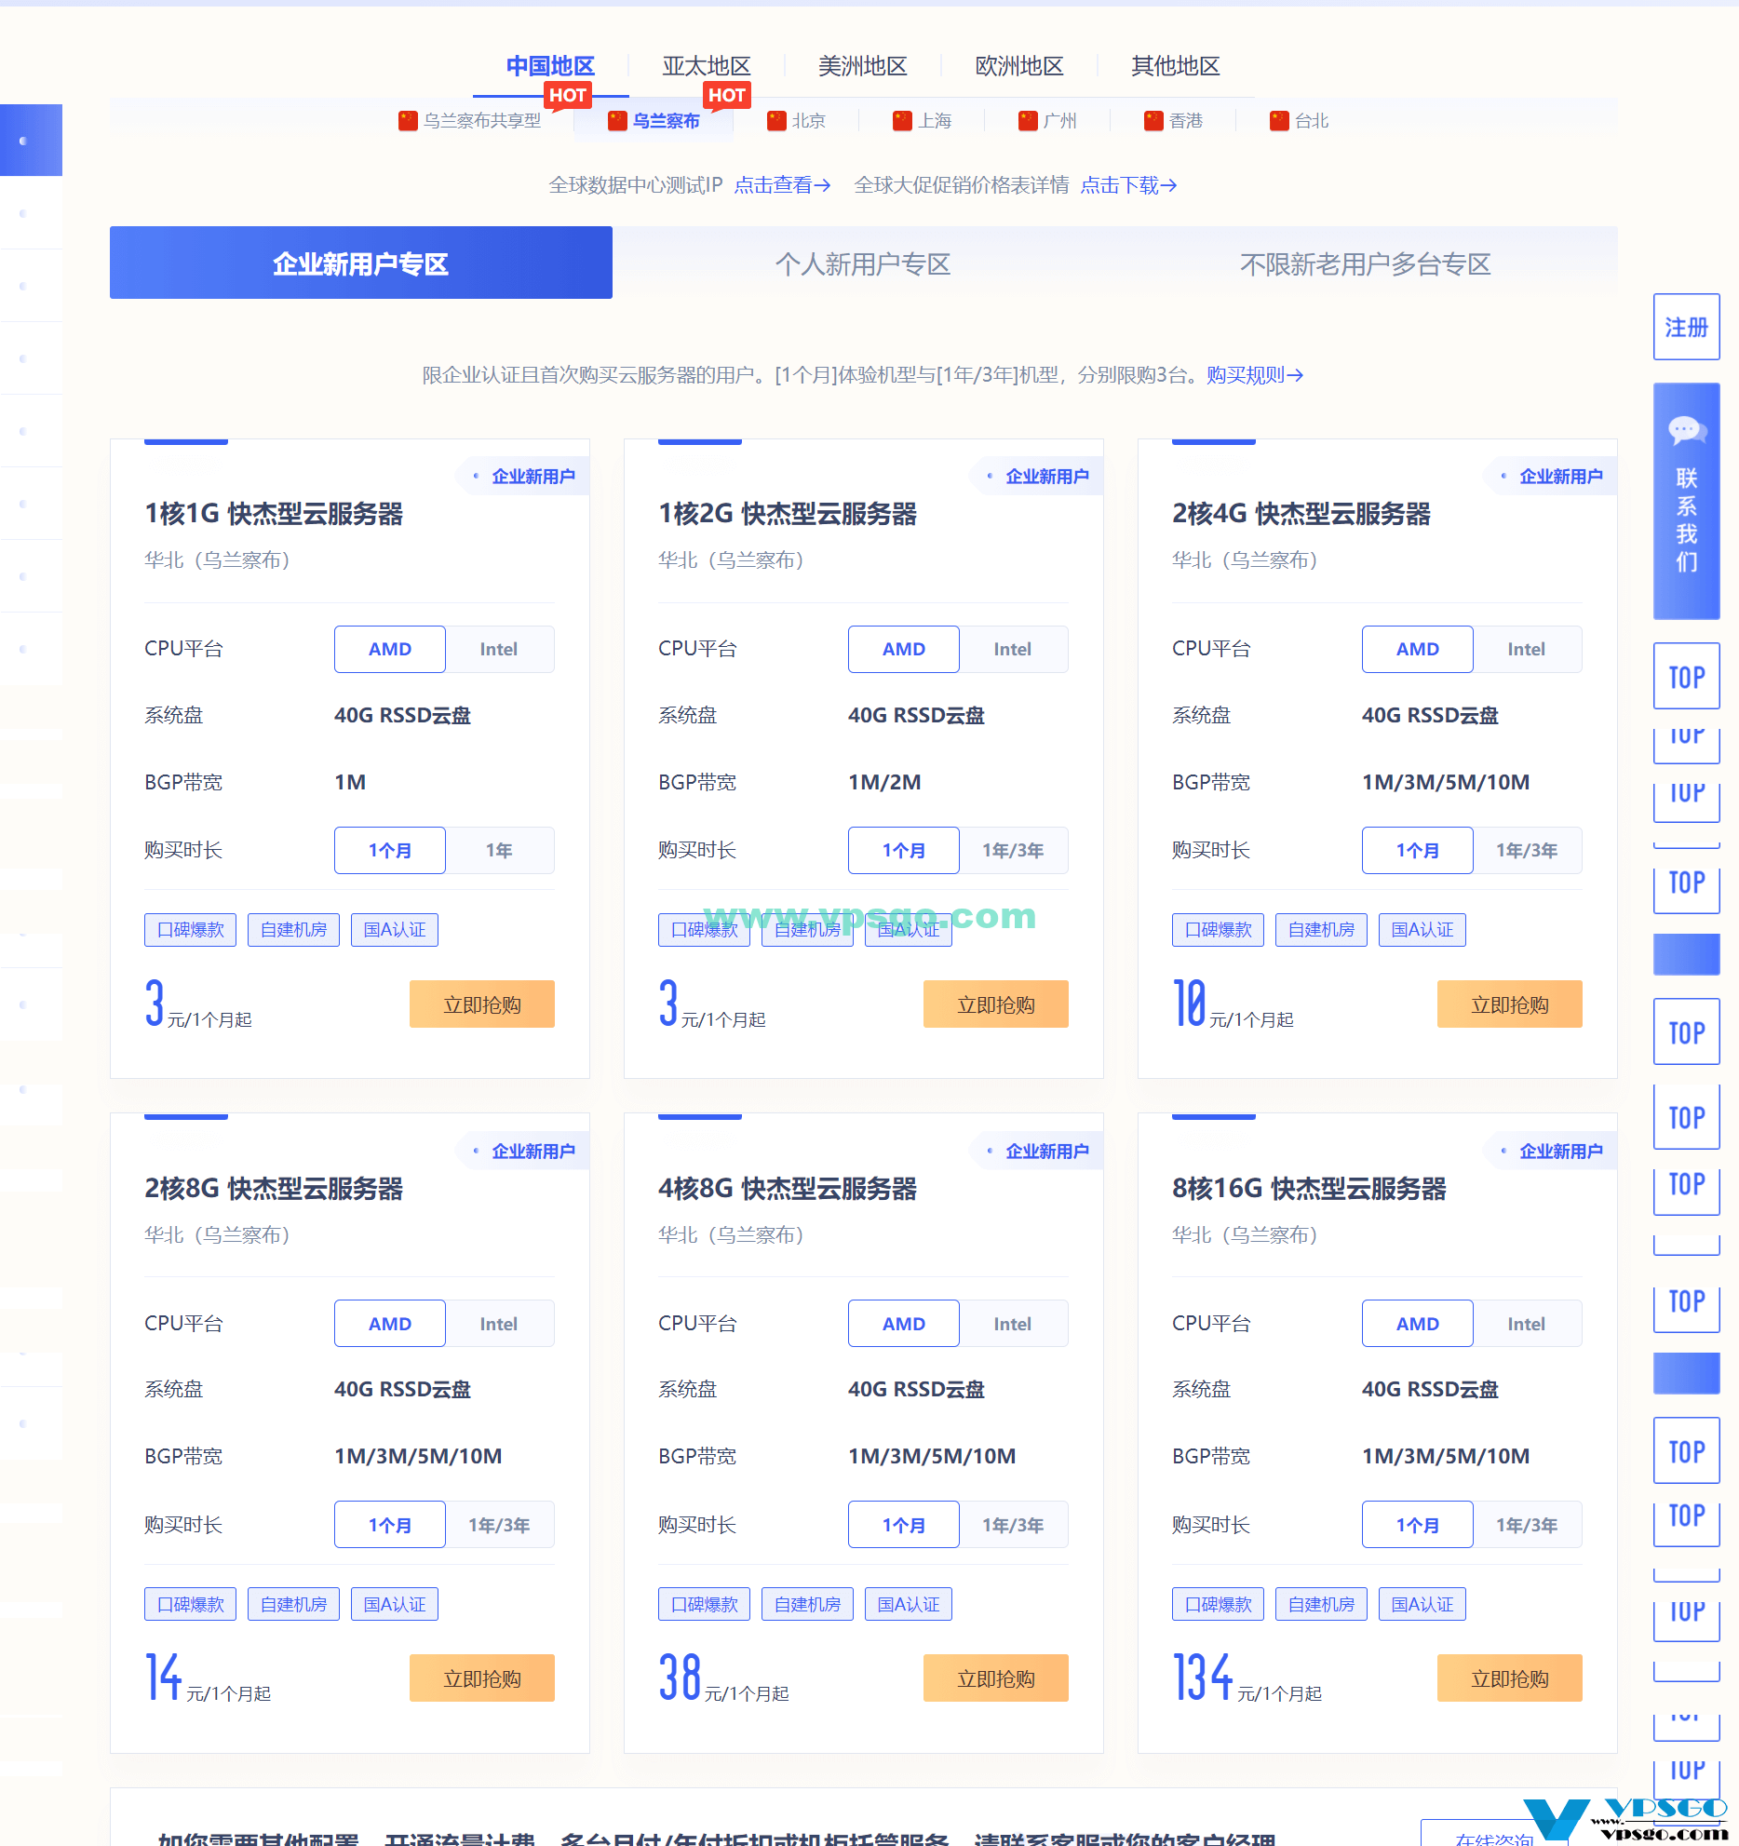Select Intel for 1核2G server
Screen dimensions: 1739x1846
(x=1013, y=649)
